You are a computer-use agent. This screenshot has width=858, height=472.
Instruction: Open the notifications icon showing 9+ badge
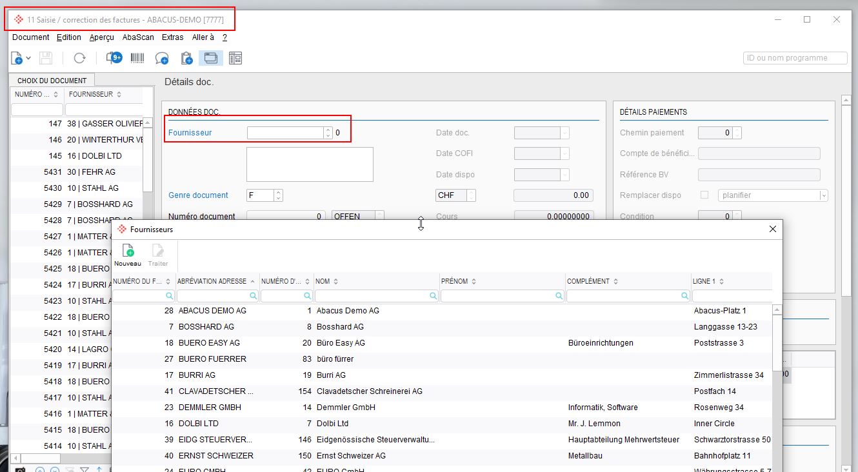tap(114, 58)
